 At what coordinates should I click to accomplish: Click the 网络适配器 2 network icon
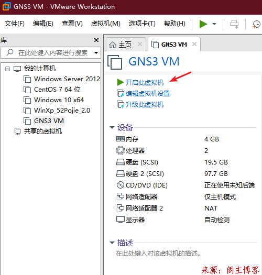tap(121, 208)
